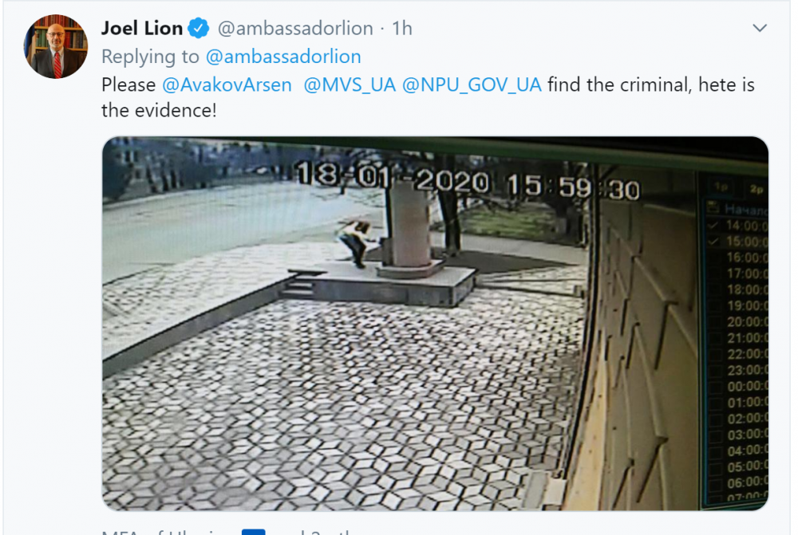Toggle the 14:00 recording checkbox
This screenshot has height=535, width=798.
[713, 226]
